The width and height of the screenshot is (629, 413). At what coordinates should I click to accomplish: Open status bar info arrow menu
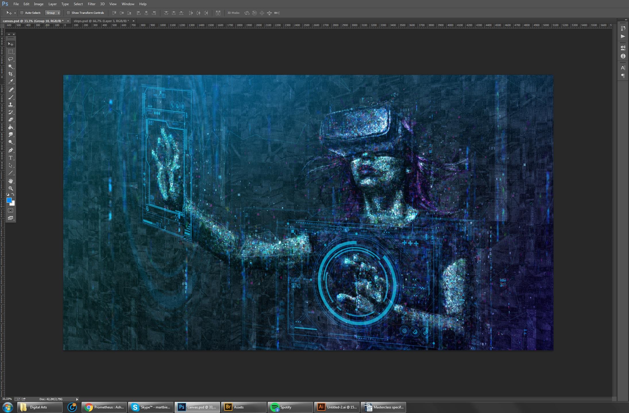click(x=77, y=399)
